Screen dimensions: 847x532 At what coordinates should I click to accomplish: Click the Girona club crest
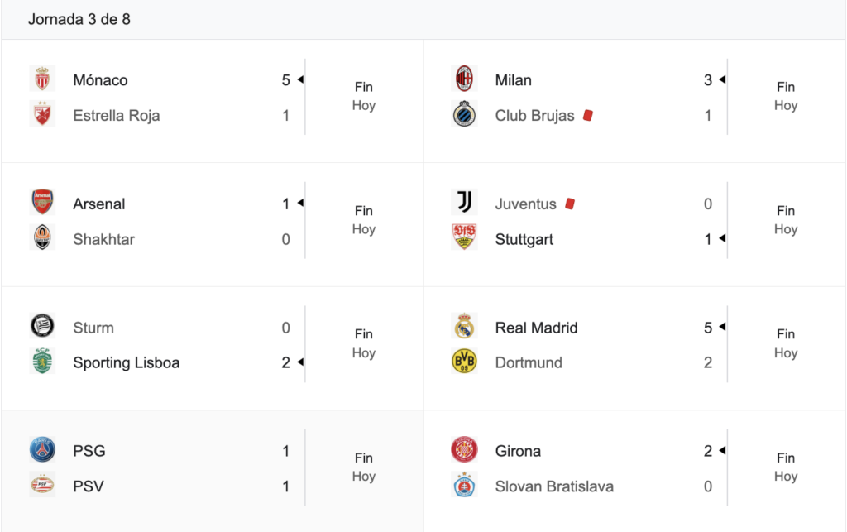(x=464, y=450)
